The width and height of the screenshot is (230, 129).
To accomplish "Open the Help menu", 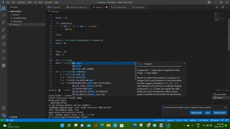I will (56, 2).
